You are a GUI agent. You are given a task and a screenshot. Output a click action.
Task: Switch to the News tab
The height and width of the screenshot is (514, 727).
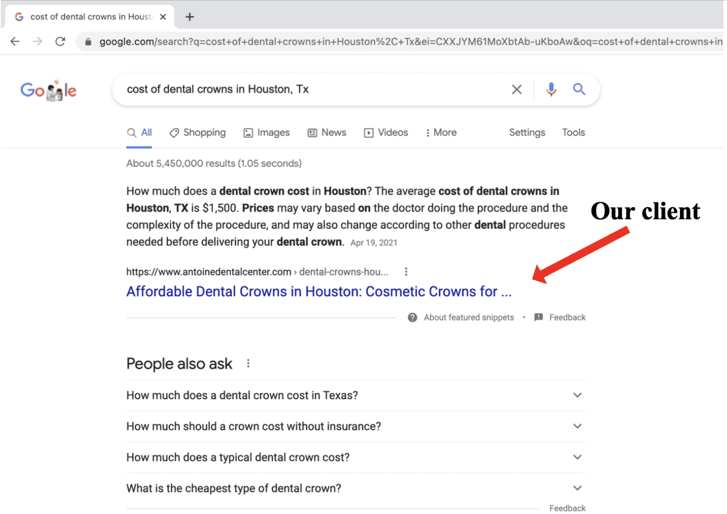coord(327,133)
